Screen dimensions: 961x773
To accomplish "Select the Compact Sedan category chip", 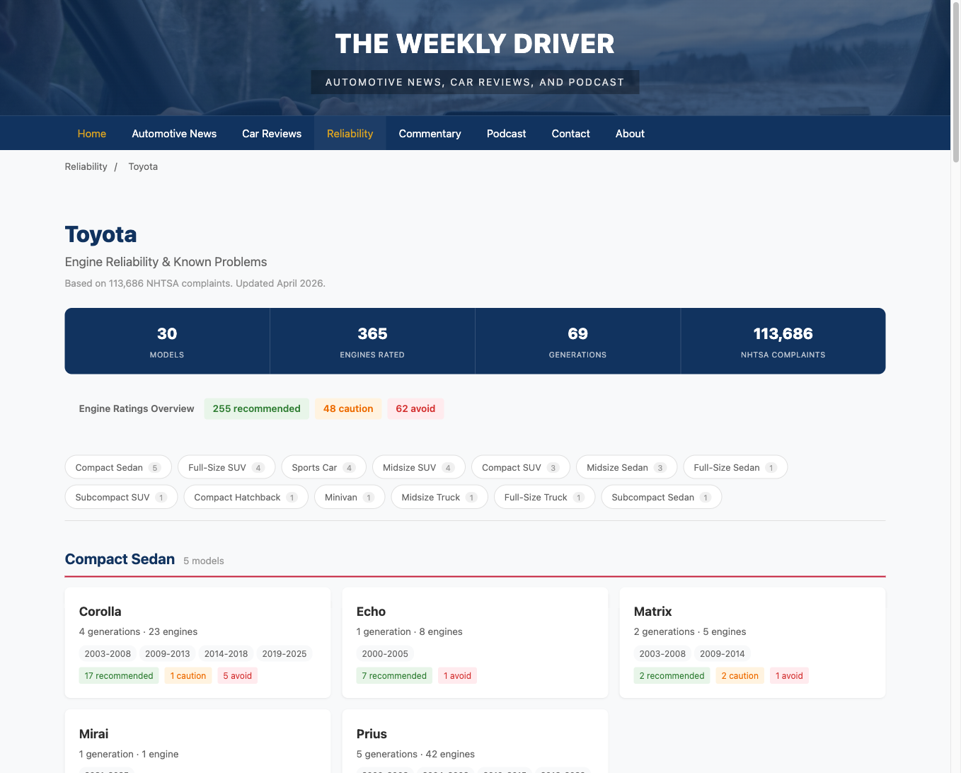I will pos(117,467).
